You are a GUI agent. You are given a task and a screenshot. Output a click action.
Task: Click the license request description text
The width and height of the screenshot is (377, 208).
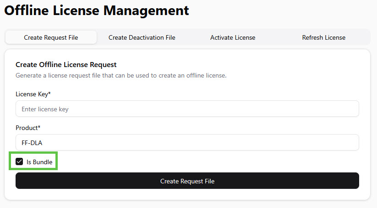(121, 75)
